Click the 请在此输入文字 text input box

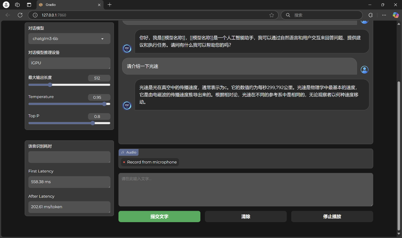tap(246, 189)
